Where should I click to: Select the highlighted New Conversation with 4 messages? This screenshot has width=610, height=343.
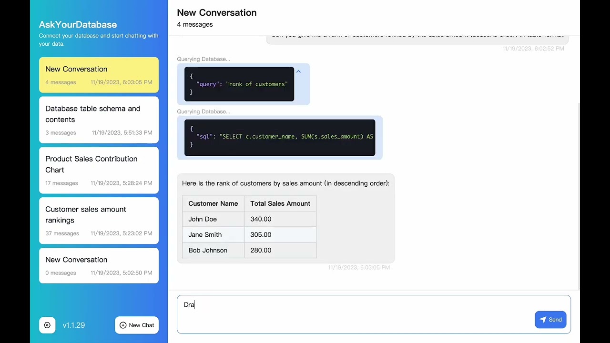click(x=99, y=75)
